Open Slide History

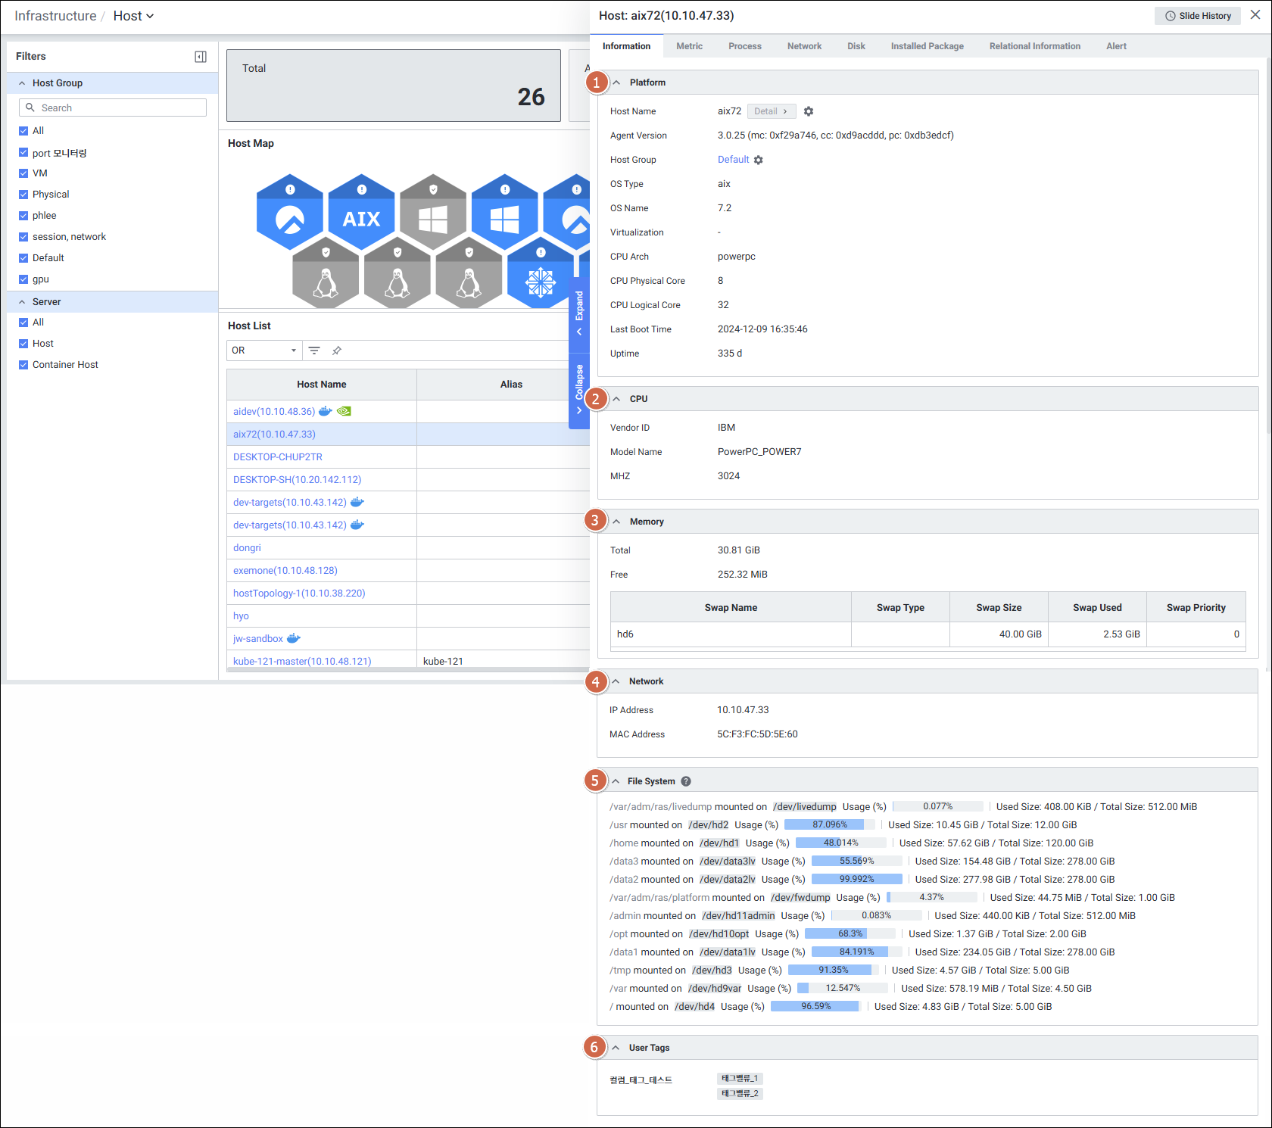pos(1198,16)
